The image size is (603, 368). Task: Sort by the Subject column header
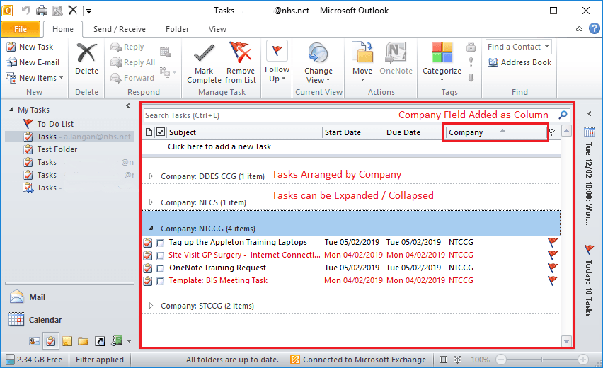[245, 132]
